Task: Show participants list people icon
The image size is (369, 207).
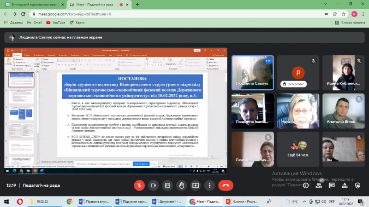Action: point(319,185)
